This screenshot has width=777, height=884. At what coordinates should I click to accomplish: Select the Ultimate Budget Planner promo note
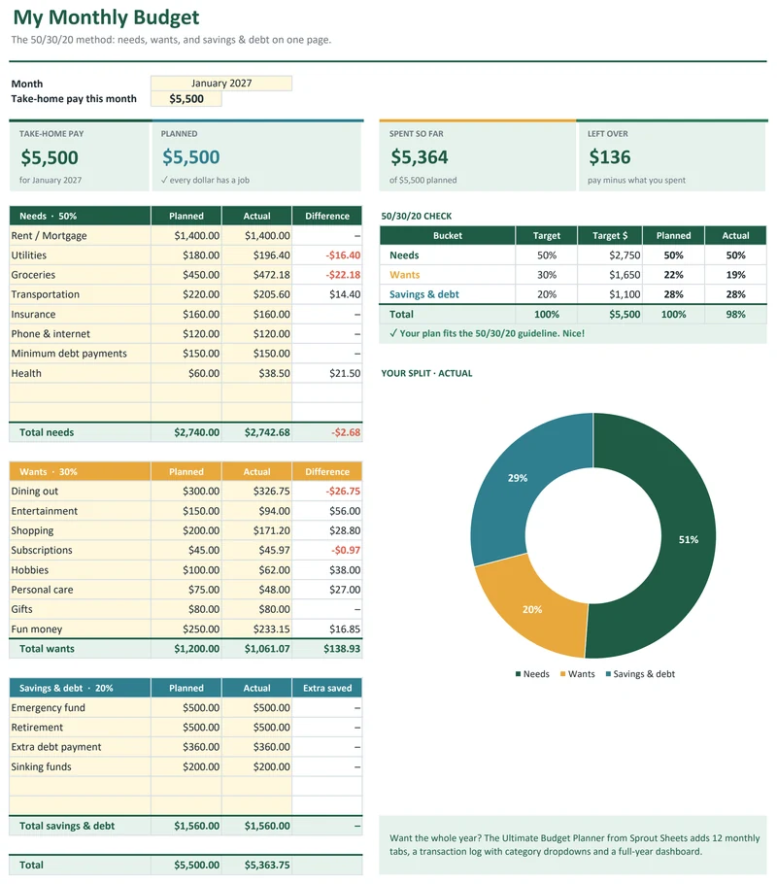[573, 844]
